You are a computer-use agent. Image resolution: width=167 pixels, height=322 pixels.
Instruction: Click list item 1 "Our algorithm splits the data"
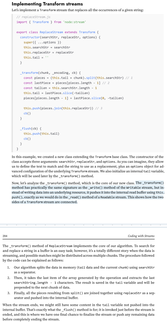point(81,270)
